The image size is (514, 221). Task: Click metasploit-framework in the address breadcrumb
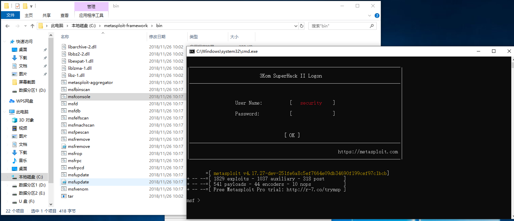pyautogui.click(x=126, y=26)
